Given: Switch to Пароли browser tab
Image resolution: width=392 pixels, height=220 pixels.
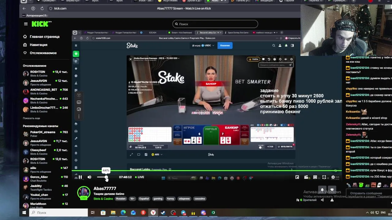Looking at the screenshot, I should click(287, 1).
